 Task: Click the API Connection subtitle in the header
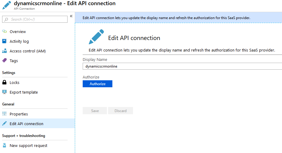pyautogui.click(x=24, y=8)
